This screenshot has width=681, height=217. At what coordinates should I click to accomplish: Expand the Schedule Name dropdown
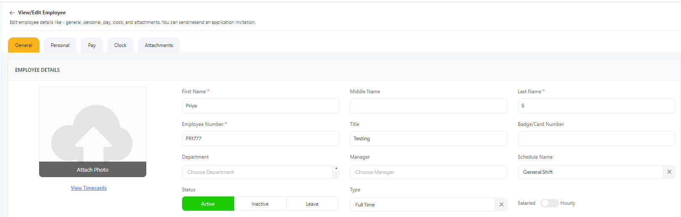coord(590,172)
